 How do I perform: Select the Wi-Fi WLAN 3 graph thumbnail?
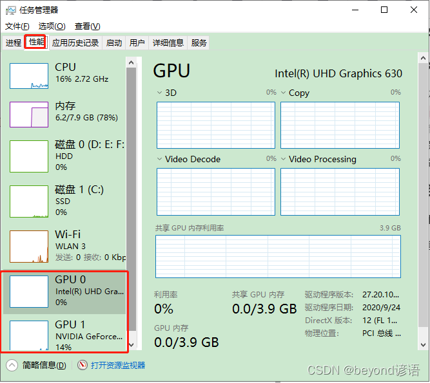point(29,247)
